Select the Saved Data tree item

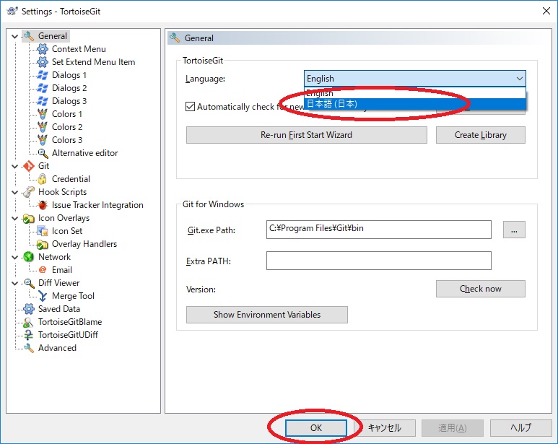(59, 309)
